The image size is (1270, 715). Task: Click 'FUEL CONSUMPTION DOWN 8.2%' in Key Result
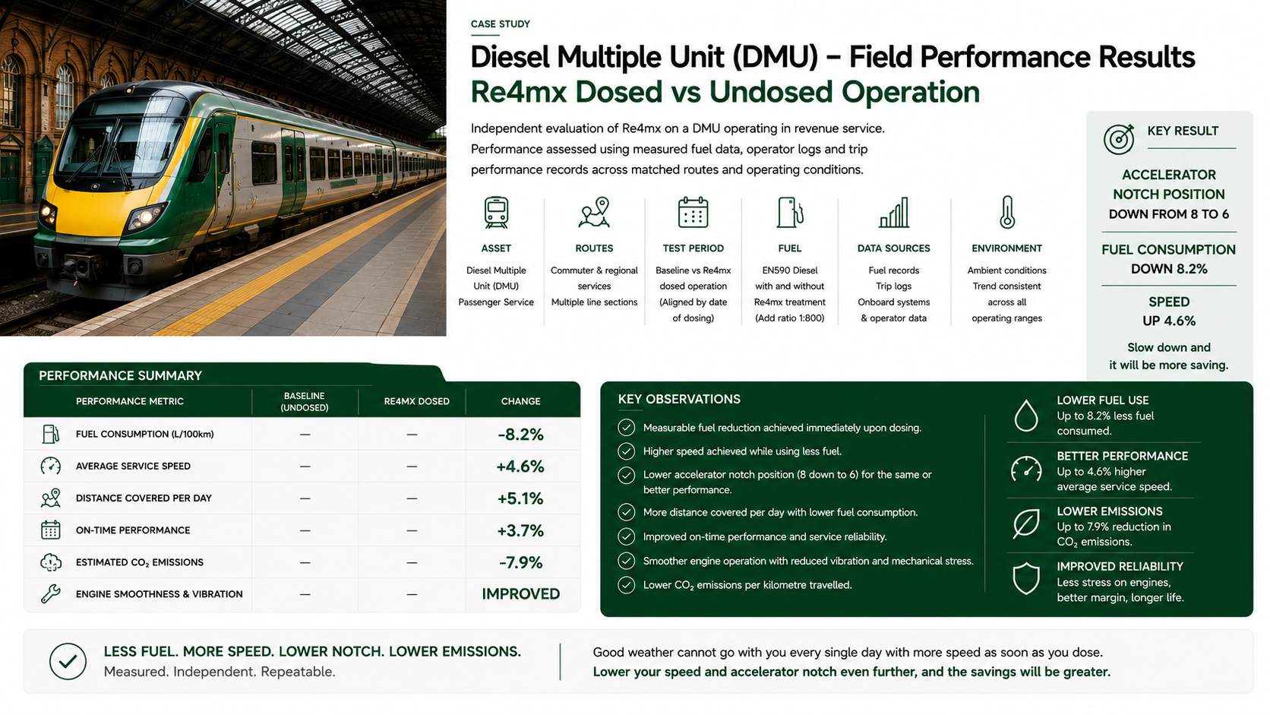click(x=1169, y=259)
